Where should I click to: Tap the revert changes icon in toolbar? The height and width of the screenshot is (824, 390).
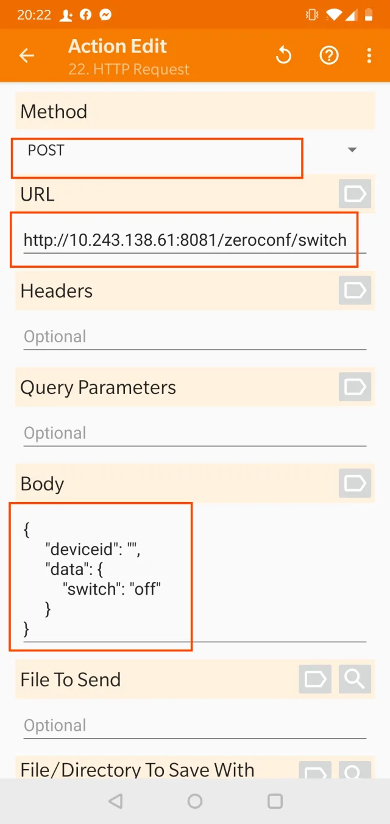click(x=283, y=55)
